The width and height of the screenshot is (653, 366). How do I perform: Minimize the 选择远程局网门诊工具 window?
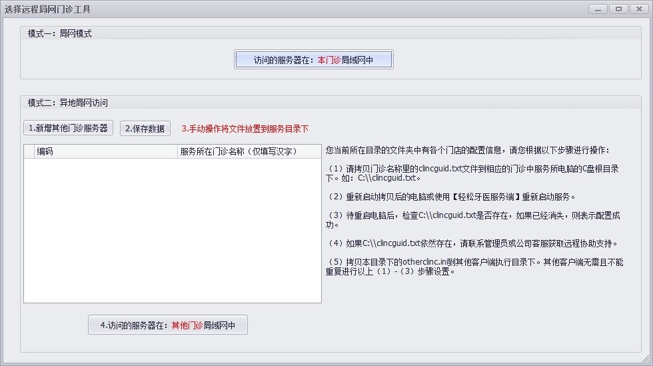[598, 9]
